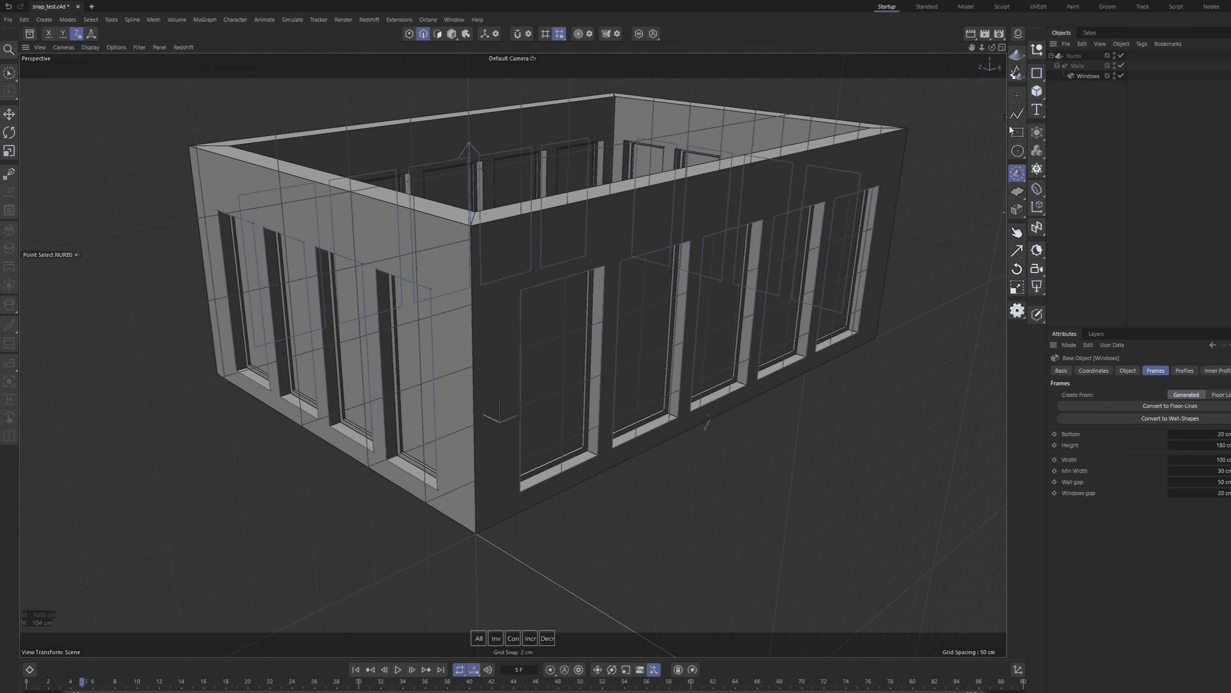
Task: Collapse the Nurbs tree item
Action: 1051,56
